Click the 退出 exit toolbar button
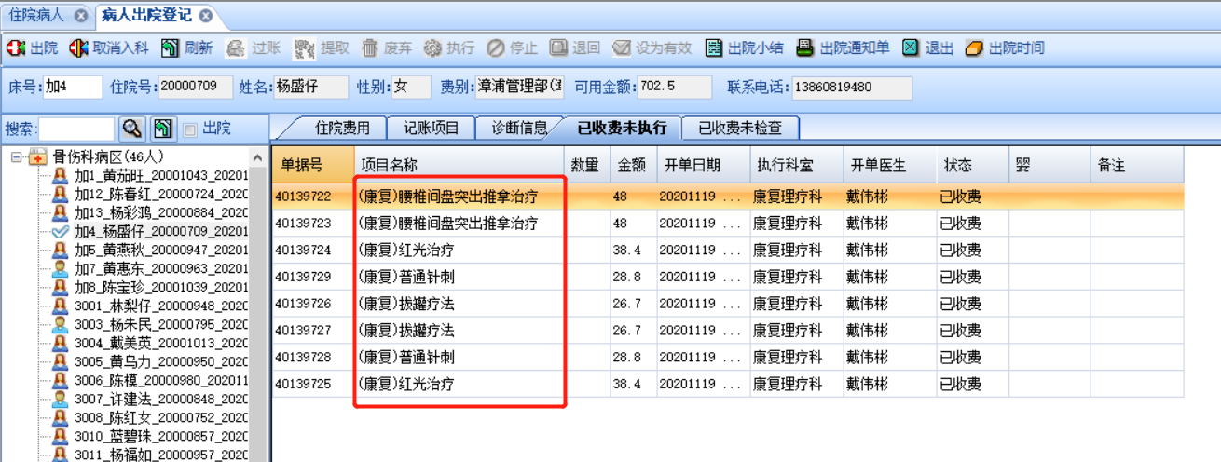The height and width of the screenshot is (462, 1221). [927, 48]
